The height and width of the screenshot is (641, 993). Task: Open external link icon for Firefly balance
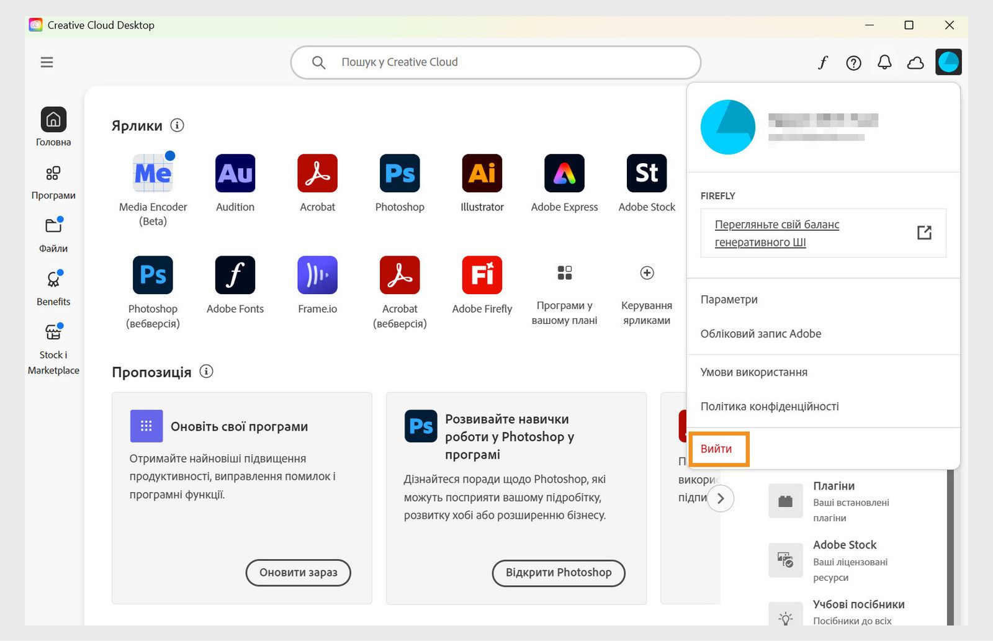coord(924,233)
